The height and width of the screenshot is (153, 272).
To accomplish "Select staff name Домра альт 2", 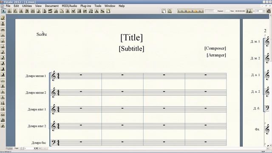I will click(37, 126).
